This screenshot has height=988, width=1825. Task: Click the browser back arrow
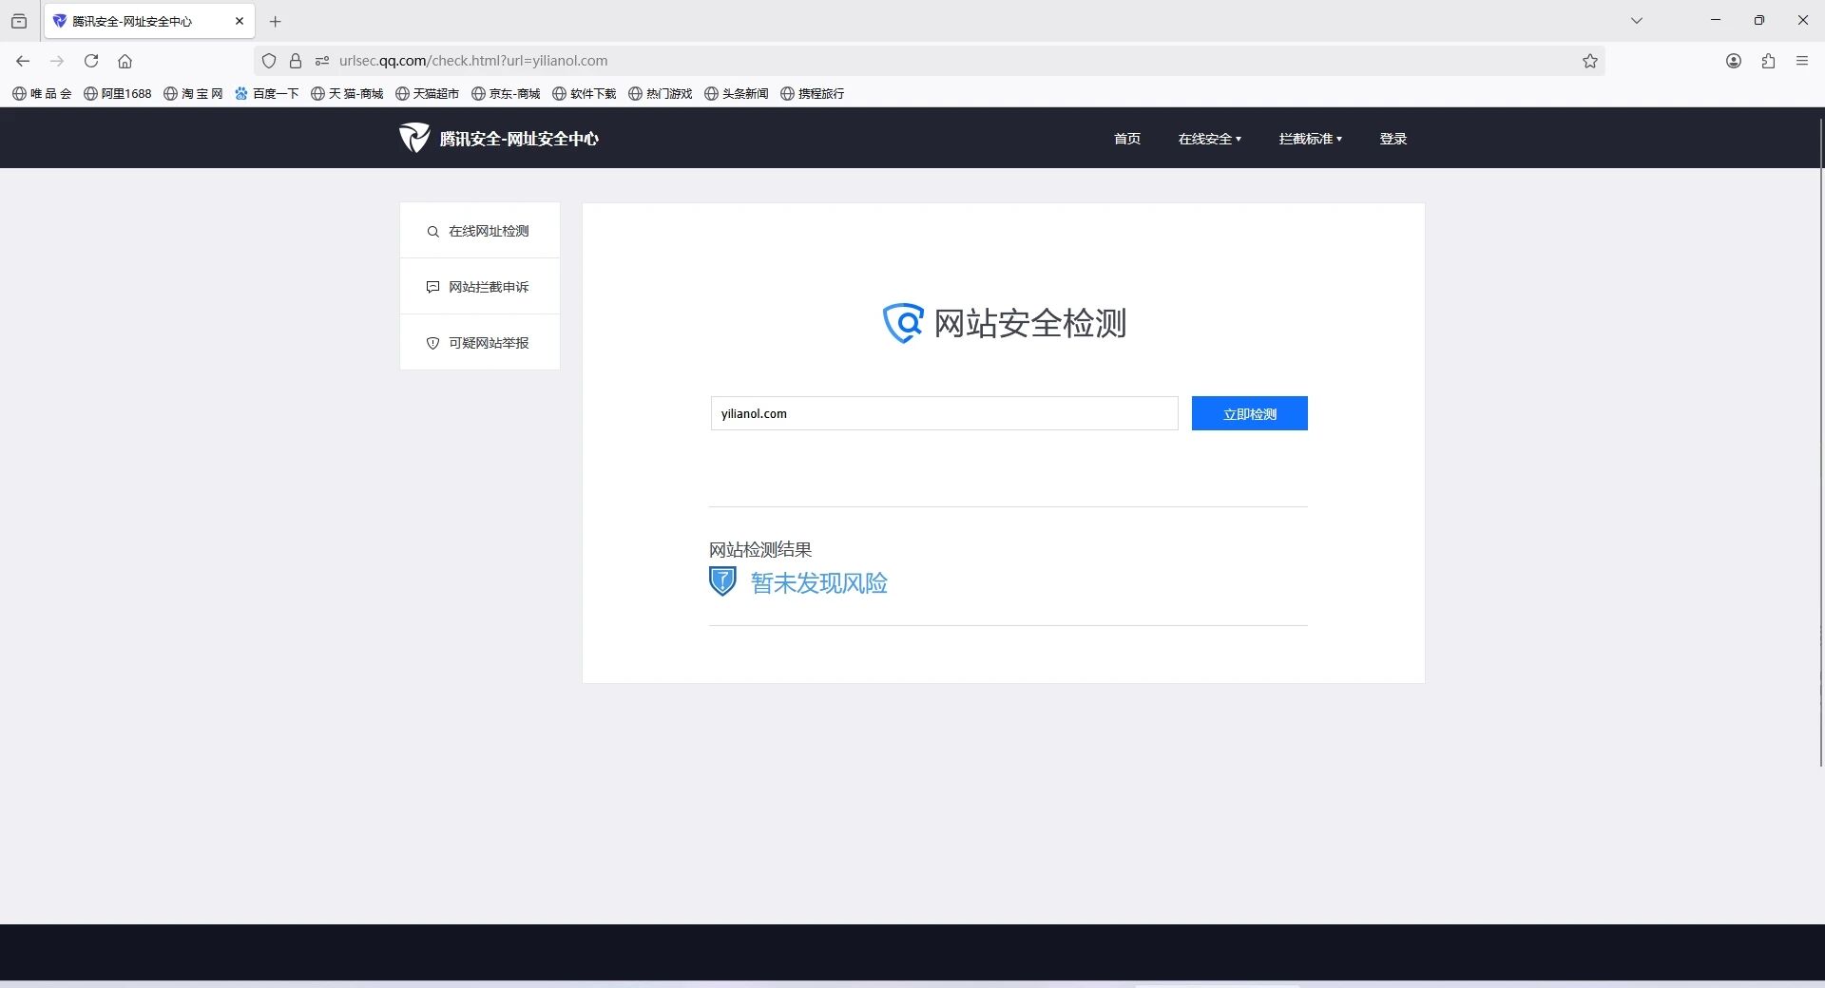(x=23, y=61)
